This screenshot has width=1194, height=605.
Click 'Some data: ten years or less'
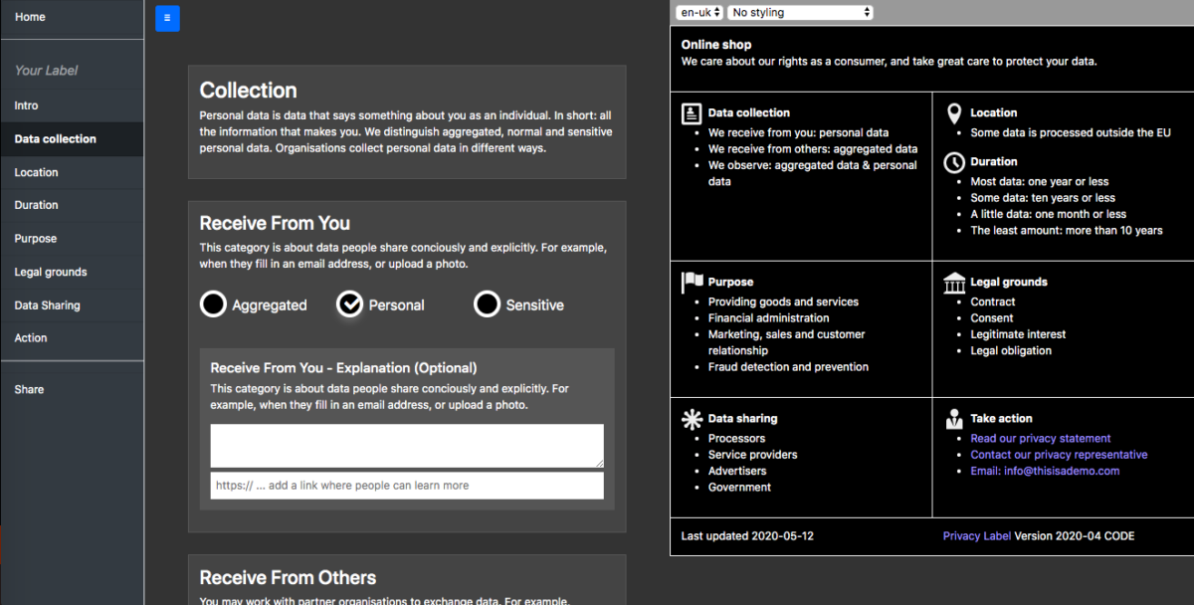click(x=1043, y=198)
